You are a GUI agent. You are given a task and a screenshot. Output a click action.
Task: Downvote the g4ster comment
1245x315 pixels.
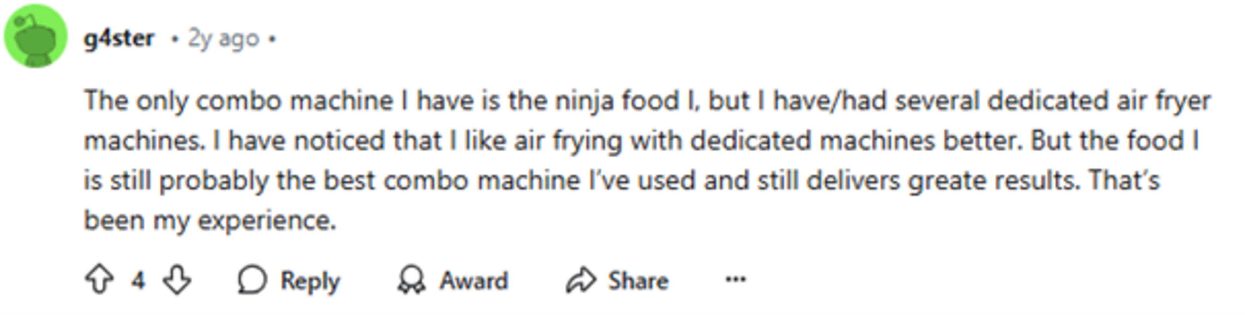pos(176,280)
